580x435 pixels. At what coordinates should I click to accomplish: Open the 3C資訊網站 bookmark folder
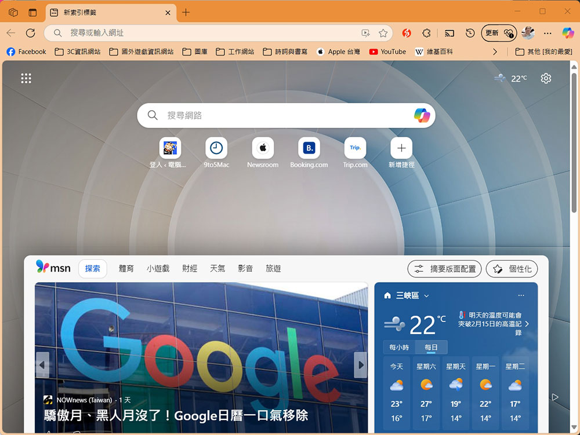[78, 52]
